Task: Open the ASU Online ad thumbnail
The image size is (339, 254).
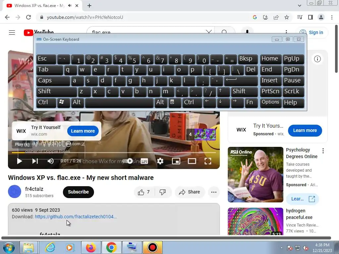Action: point(255,175)
